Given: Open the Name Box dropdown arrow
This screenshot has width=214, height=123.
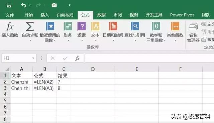Looking at the screenshot, I should [33, 58].
